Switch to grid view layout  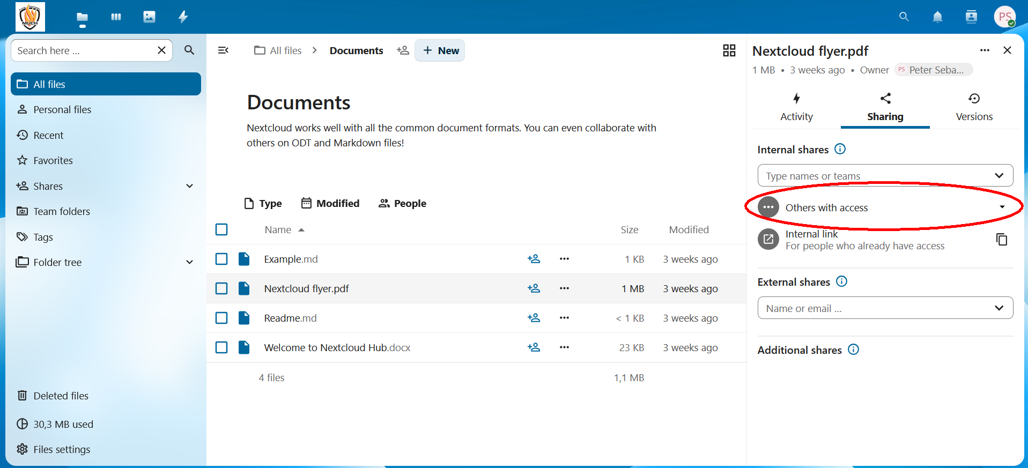(x=729, y=50)
